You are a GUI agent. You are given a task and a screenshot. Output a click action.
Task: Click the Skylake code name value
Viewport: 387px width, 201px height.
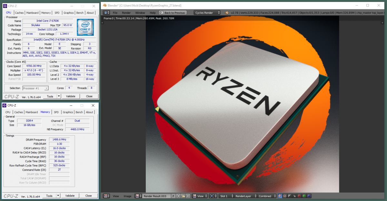pos(35,25)
